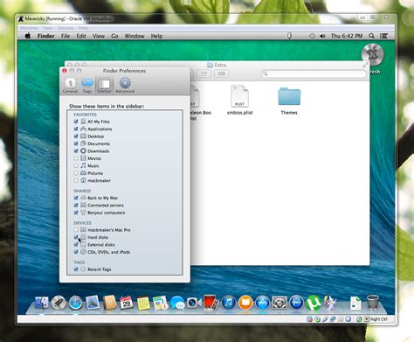Open iTunes music note icon

(x=229, y=303)
